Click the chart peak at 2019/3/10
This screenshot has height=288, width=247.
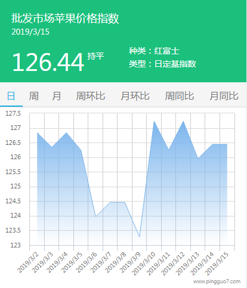pos(154,121)
